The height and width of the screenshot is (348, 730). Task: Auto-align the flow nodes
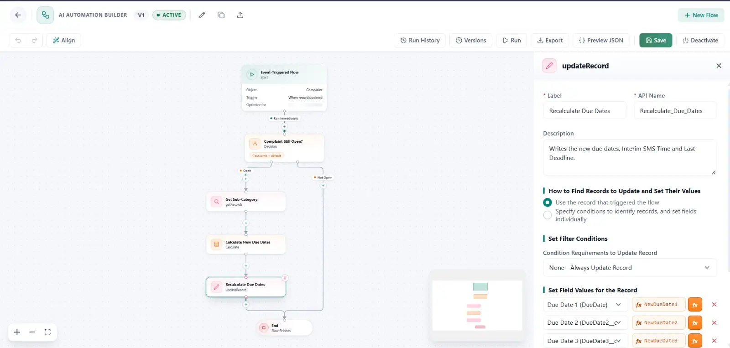[x=64, y=40]
